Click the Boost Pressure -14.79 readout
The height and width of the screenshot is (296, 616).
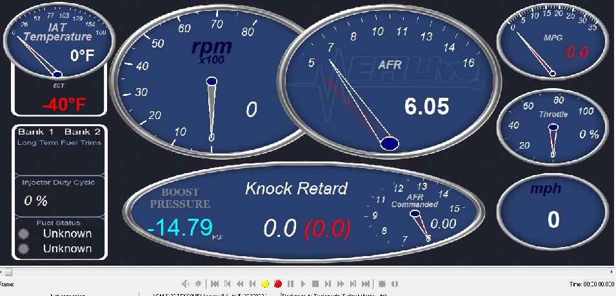(x=180, y=227)
